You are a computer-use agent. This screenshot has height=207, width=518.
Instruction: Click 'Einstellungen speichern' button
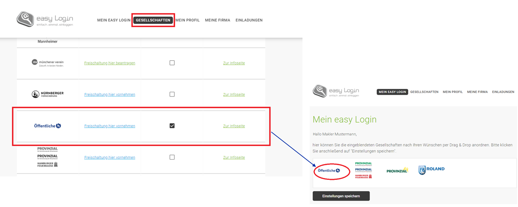coord(341,196)
